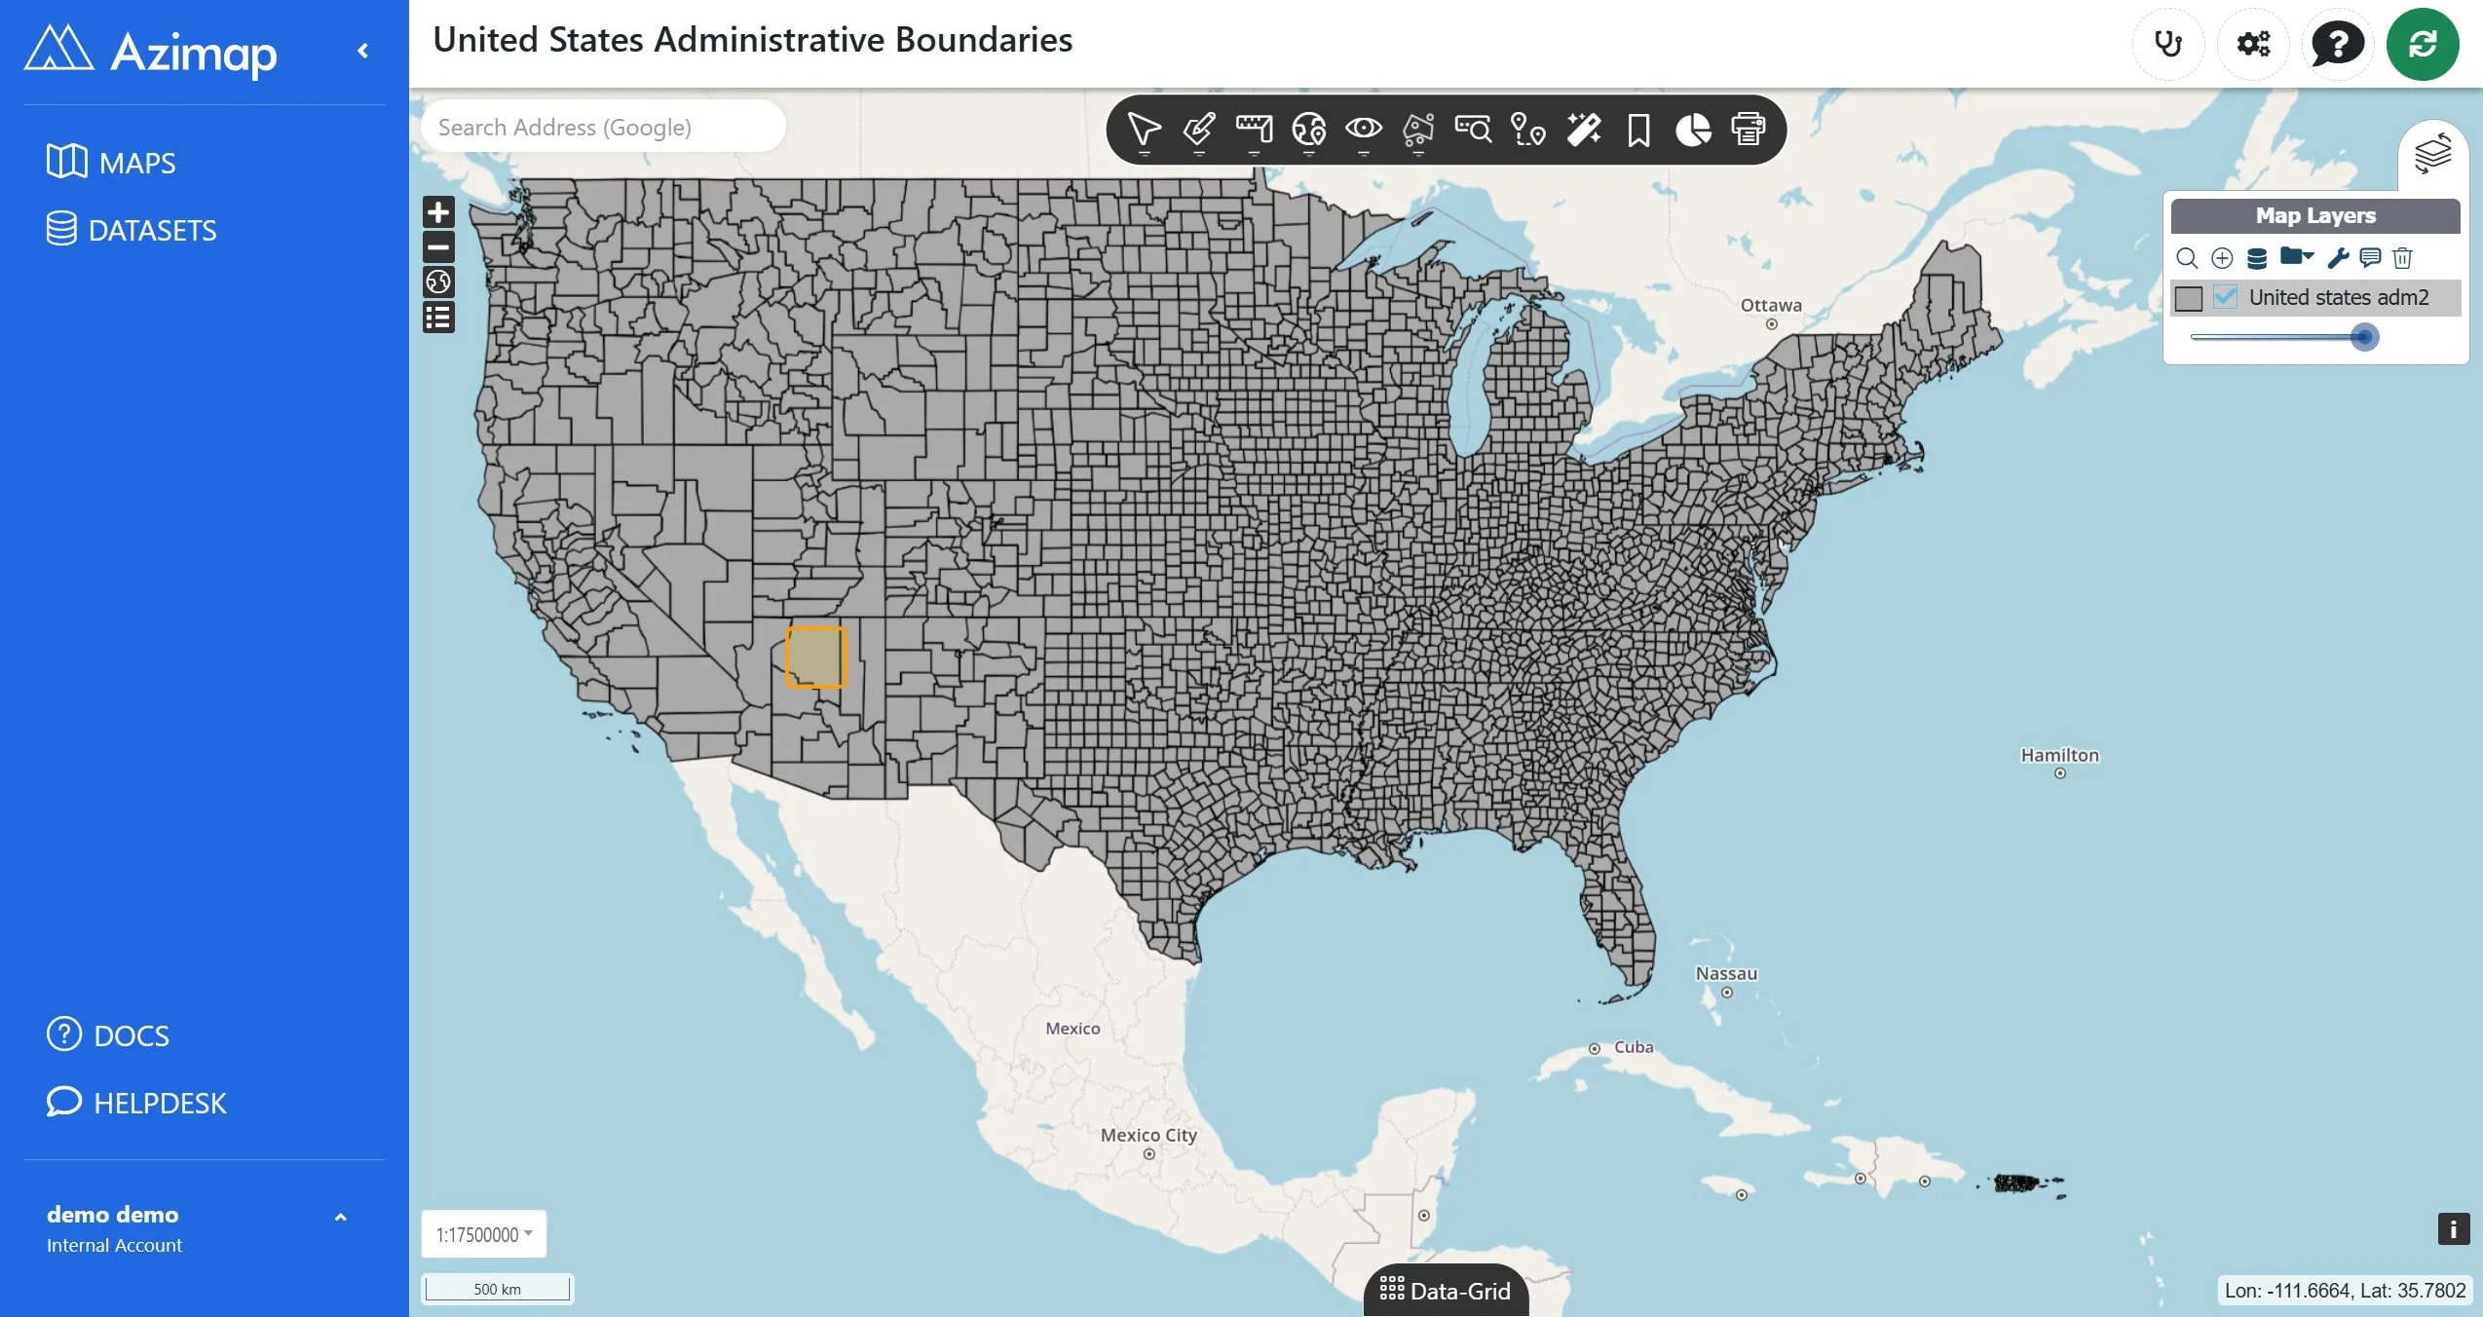This screenshot has width=2483, height=1317.
Task: Click the trash icon in Map Layers
Action: [2402, 258]
